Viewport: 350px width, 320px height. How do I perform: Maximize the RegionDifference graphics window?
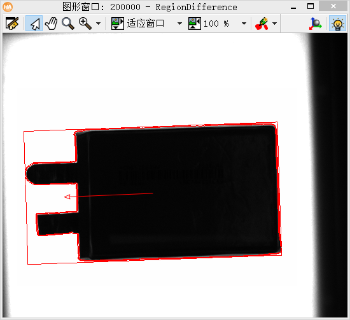point(311,6)
